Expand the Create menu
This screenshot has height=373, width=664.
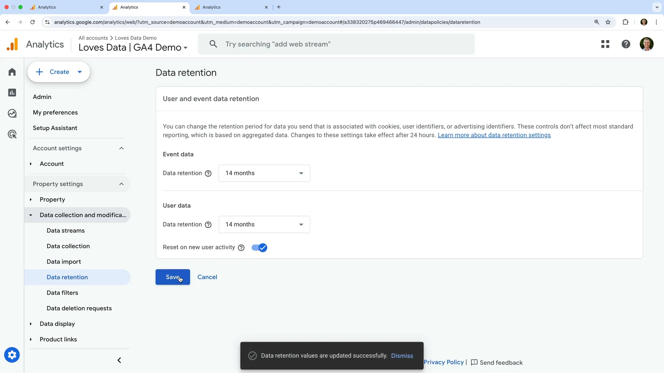click(58, 71)
